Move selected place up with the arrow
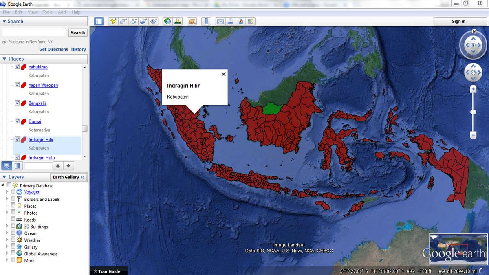 (58, 166)
